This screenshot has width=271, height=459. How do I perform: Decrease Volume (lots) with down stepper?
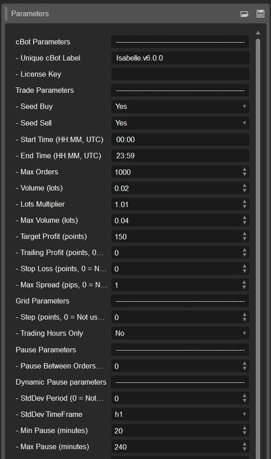[x=246, y=190]
